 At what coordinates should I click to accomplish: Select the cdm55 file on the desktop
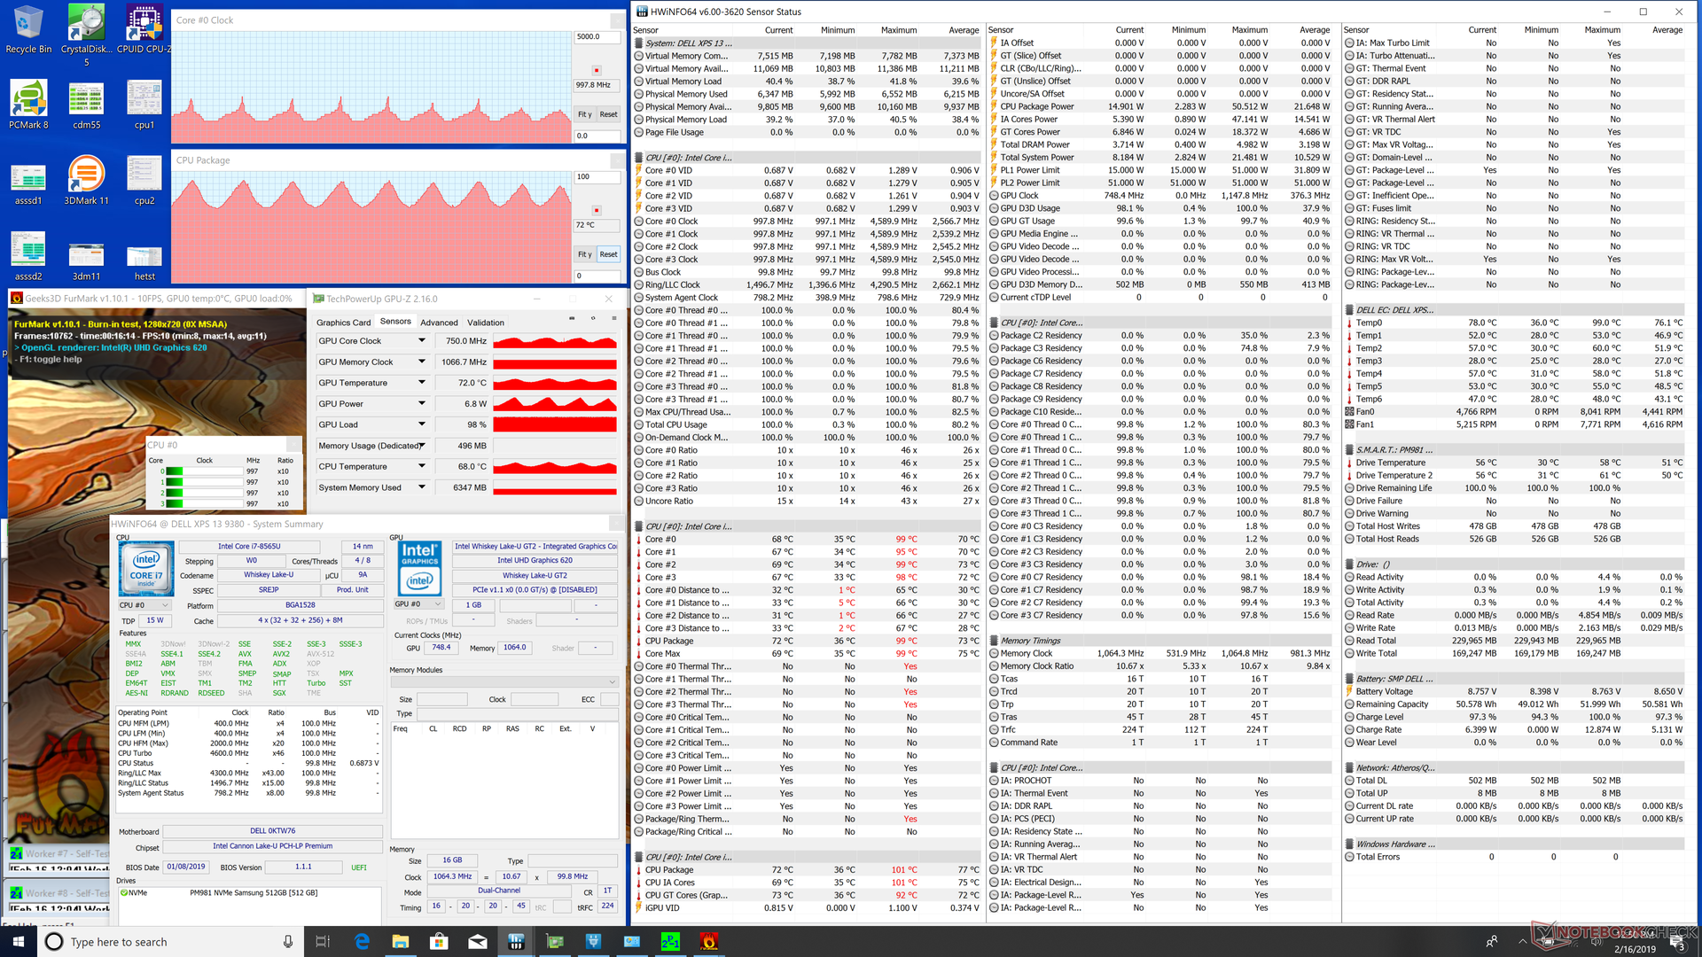[86, 105]
